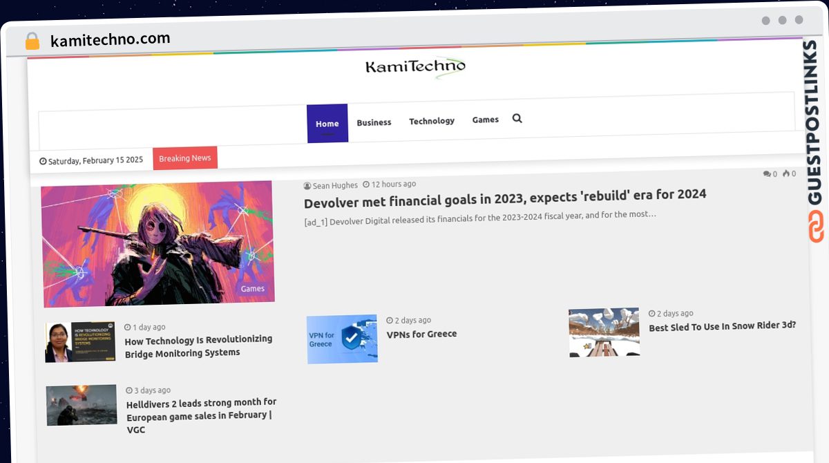Select the Home menu tab

pos(327,124)
